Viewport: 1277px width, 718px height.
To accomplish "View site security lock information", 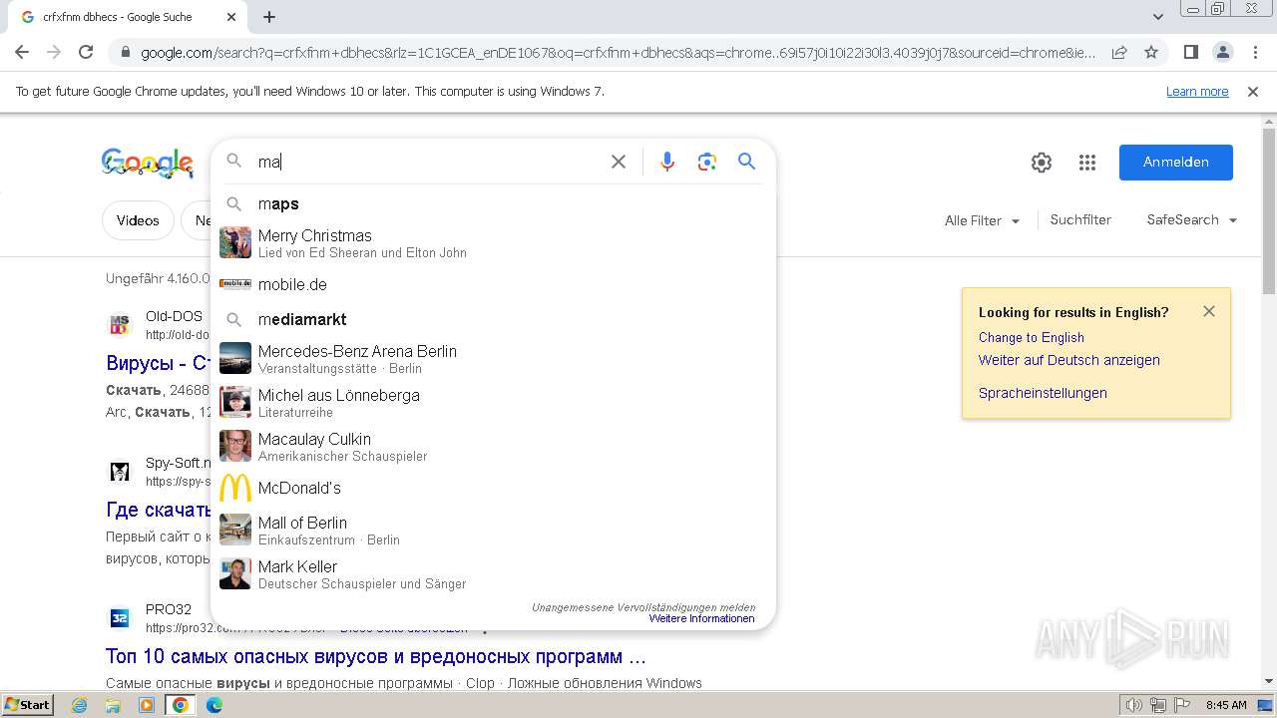I will [124, 53].
